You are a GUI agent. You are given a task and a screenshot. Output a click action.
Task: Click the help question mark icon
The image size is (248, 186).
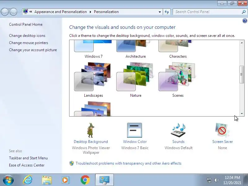245,21
